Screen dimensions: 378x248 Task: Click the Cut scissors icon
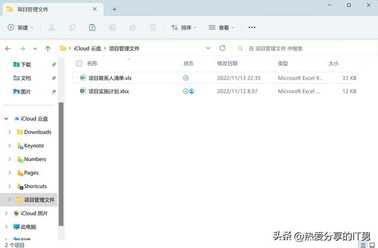(x=51, y=28)
